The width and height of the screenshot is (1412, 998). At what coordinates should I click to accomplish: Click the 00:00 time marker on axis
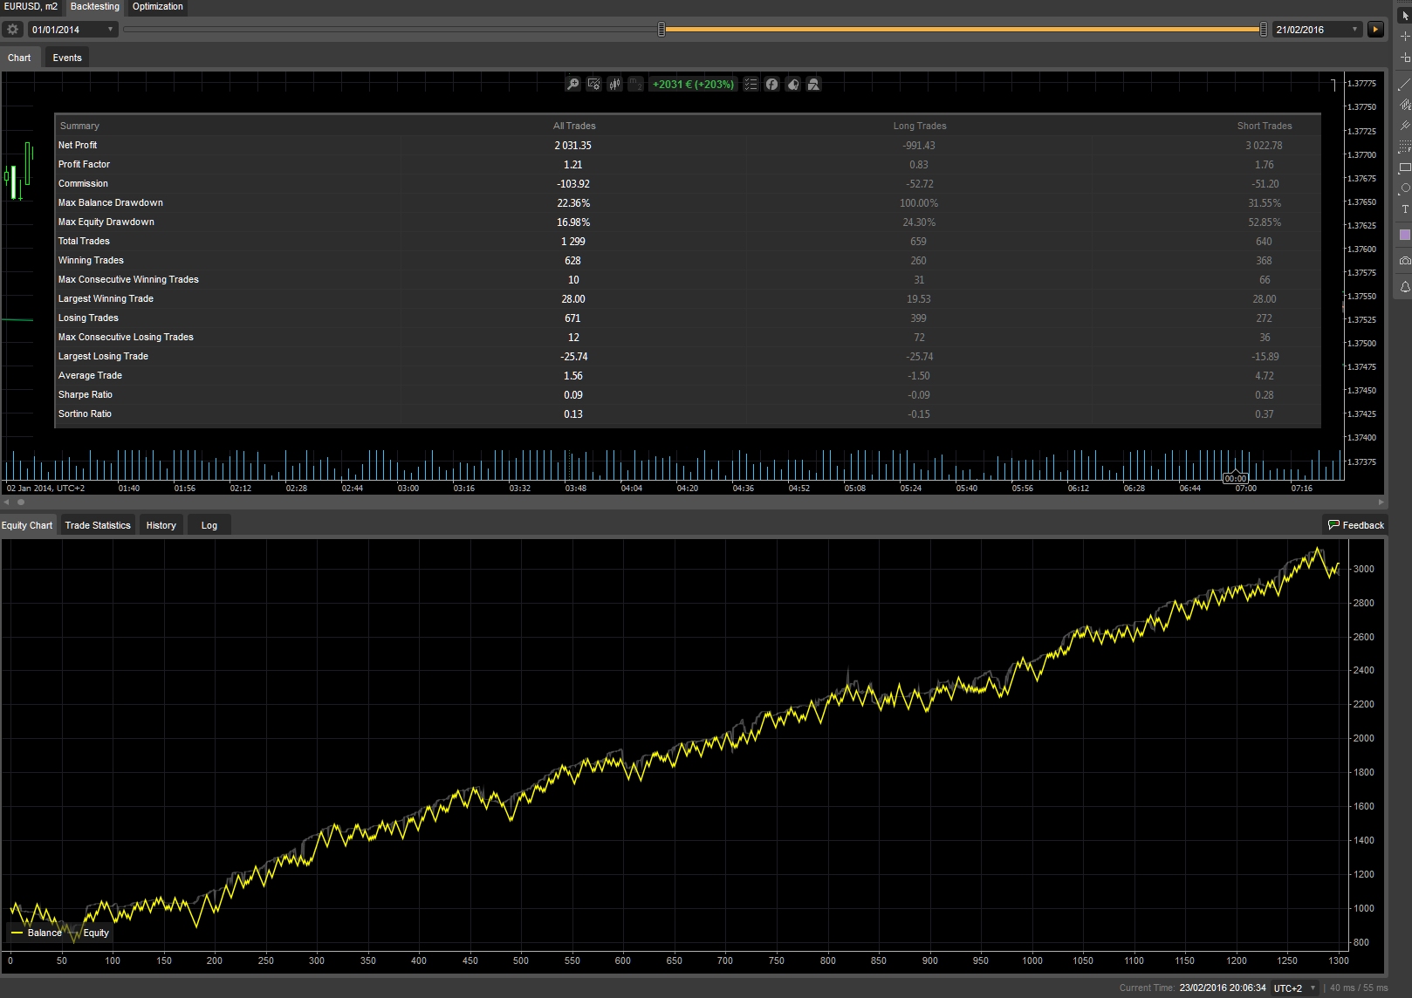pyautogui.click(x=1236, y=478)
